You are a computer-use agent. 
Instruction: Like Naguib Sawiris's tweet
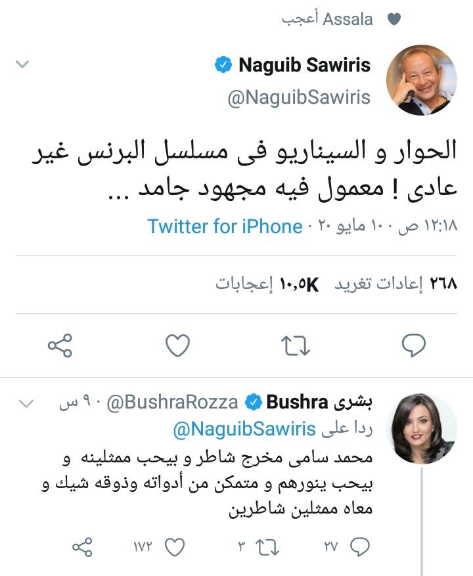(x=177, y=345)
